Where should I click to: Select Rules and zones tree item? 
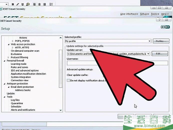click(19, 67)
